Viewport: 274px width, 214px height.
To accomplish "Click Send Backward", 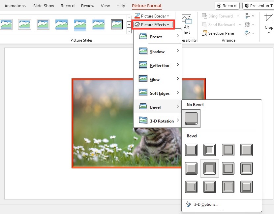I will click(x=218, y=25).
